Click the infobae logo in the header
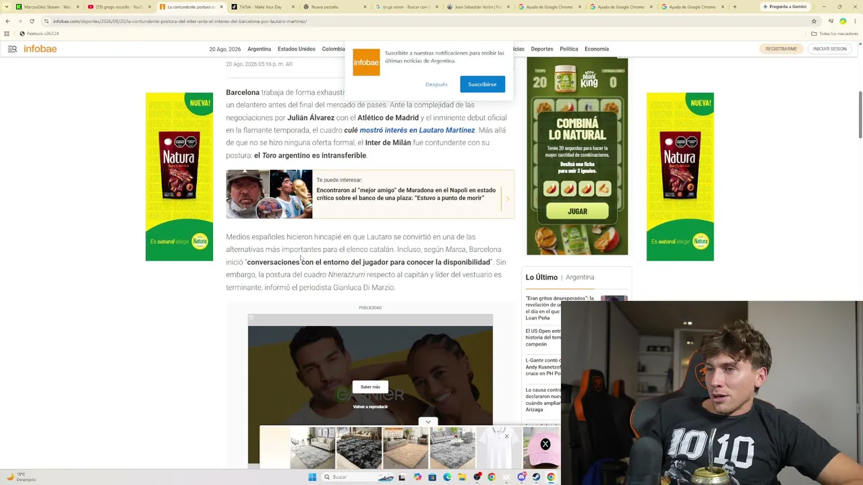The image size is (863, 485). [40, 48]
